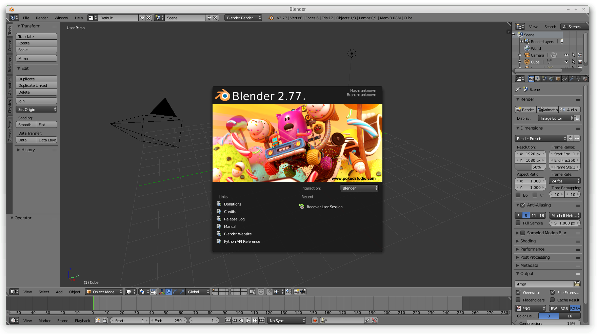Open the 24 fps frame rate dropdown

click(565, 181)
